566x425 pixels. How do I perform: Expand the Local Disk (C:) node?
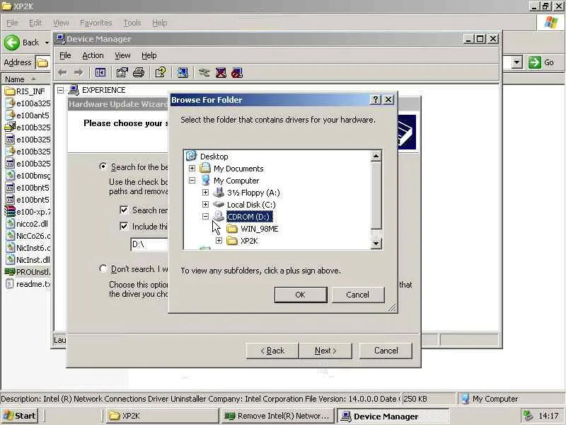coord(205,205)
